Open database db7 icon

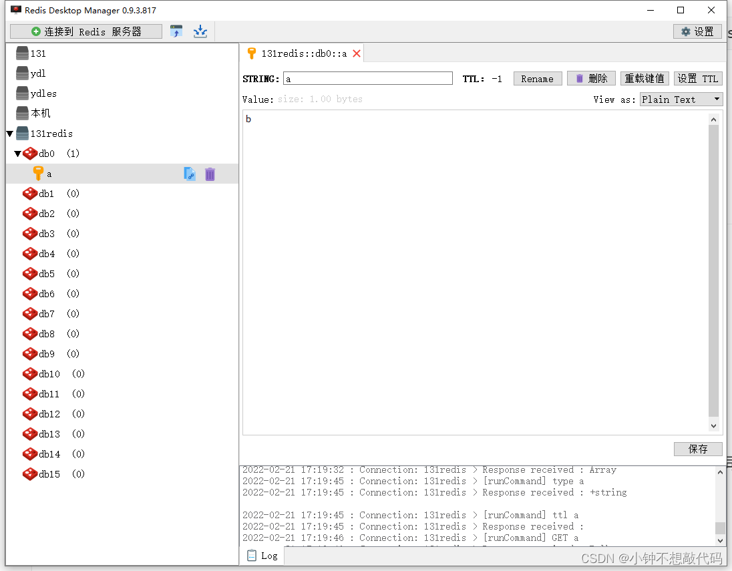click(x=30, y=314)
